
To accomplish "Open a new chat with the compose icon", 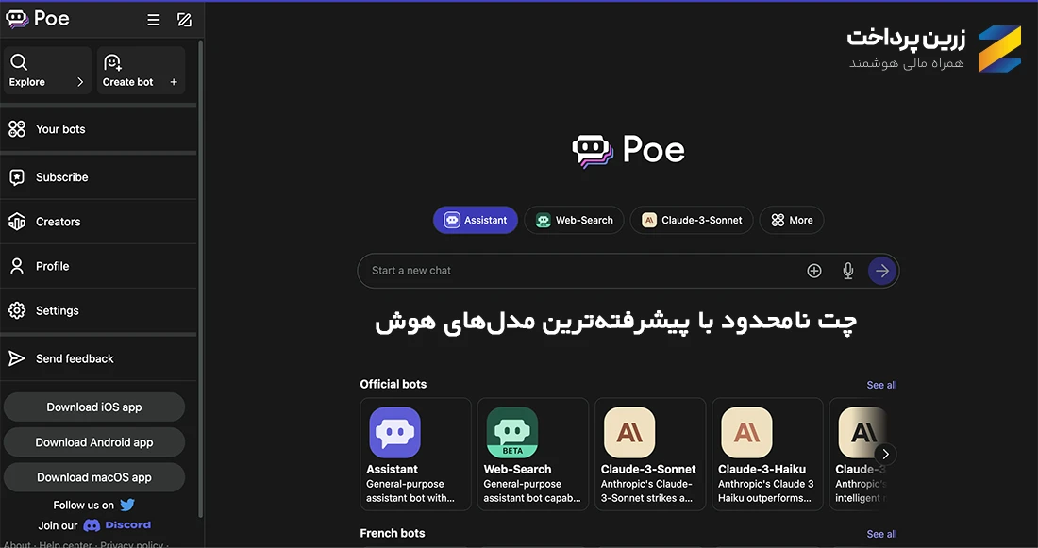I will tap(185, 18).
